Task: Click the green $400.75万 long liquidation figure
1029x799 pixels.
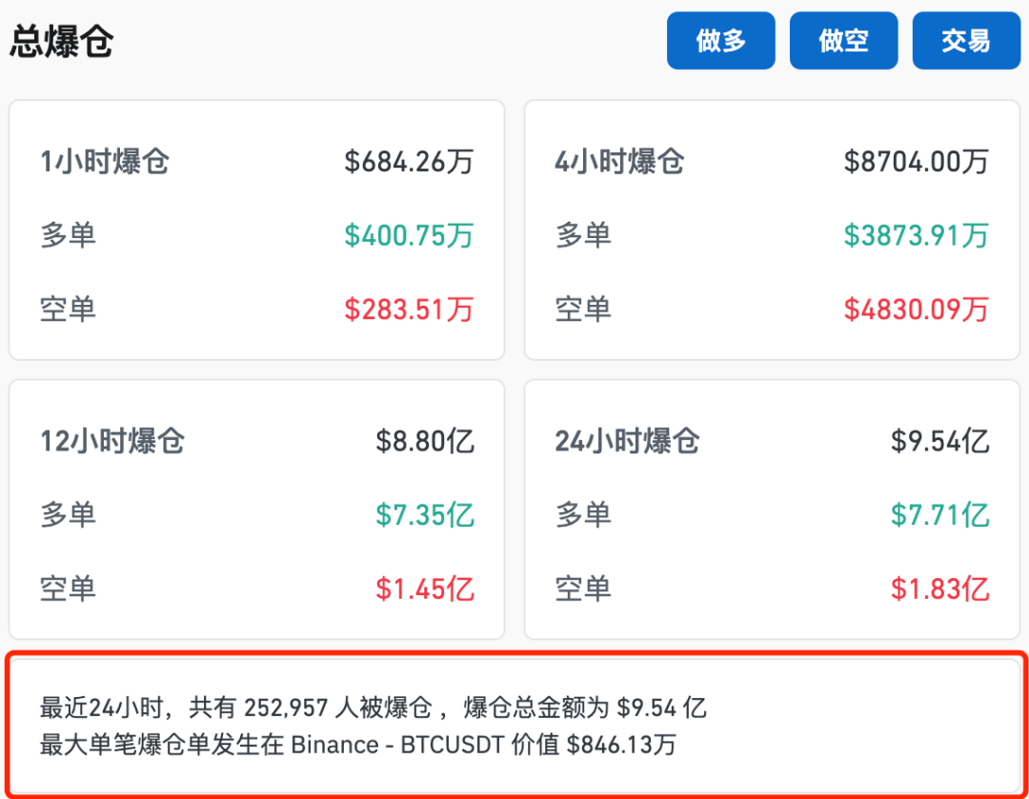Action: tap(409, 235)
